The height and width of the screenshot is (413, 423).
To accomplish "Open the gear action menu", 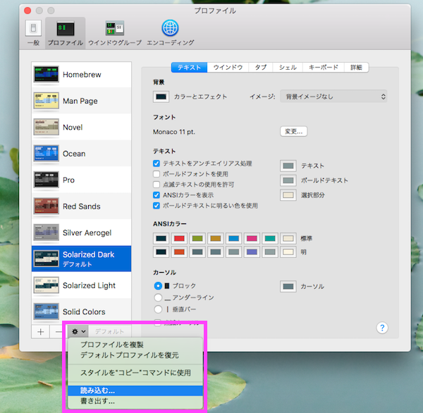I will [x=78, y=331].
